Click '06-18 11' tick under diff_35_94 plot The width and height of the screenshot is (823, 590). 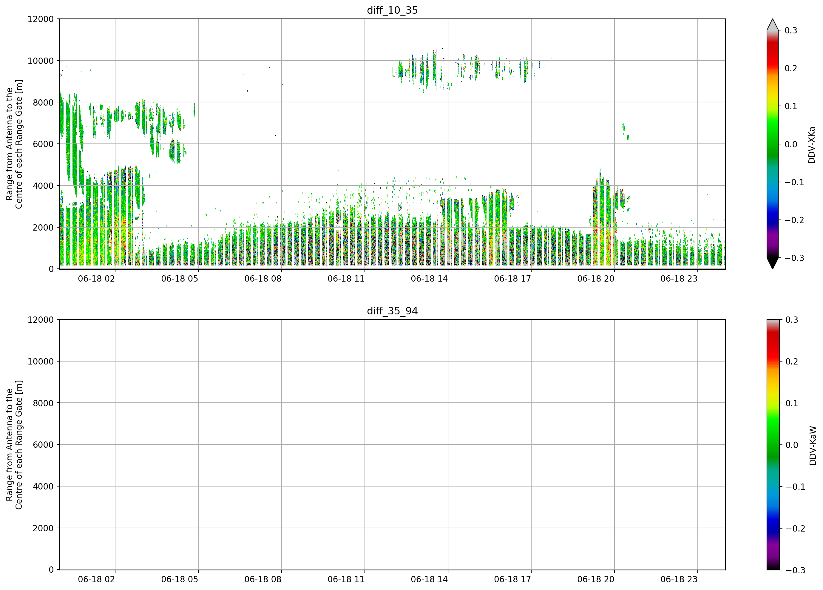[x=346, y=580]
